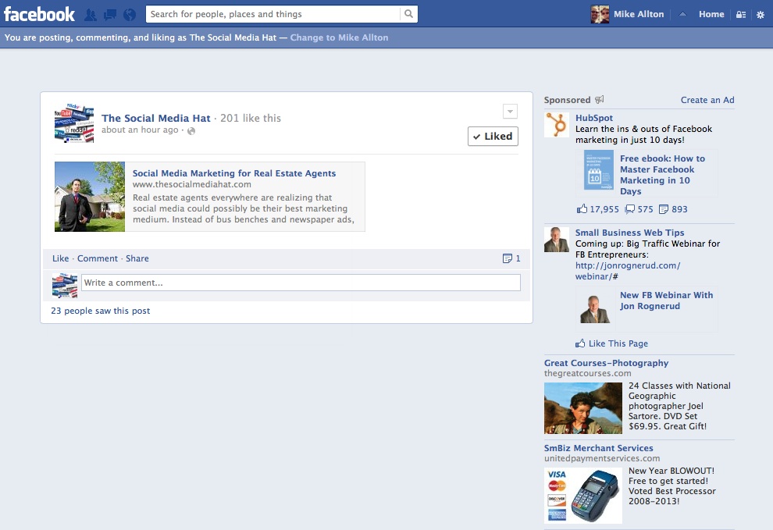This screenshot has width=773, height=530.
Task: Open Social Media Marketing for Real Estate Agents
Action: pyautogui.click(x=234, y=173)
